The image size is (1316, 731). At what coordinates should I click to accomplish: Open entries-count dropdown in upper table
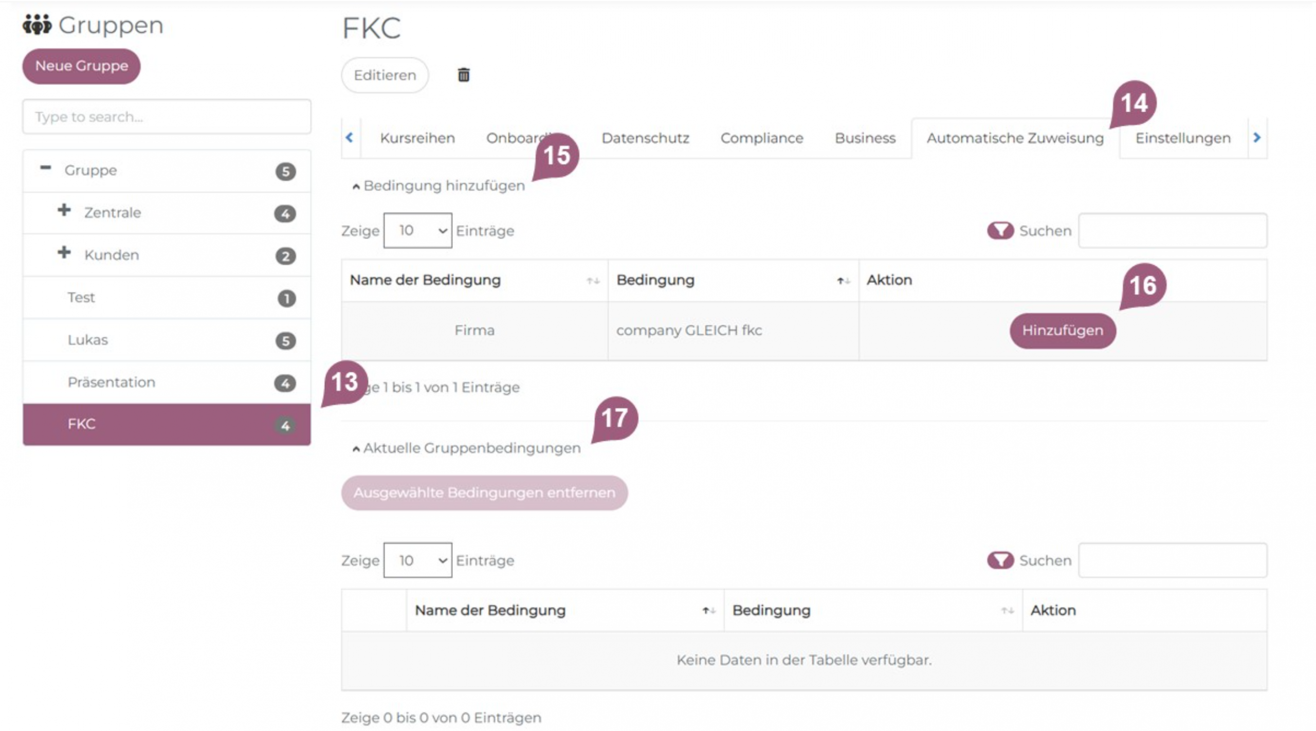pos(417,231)
